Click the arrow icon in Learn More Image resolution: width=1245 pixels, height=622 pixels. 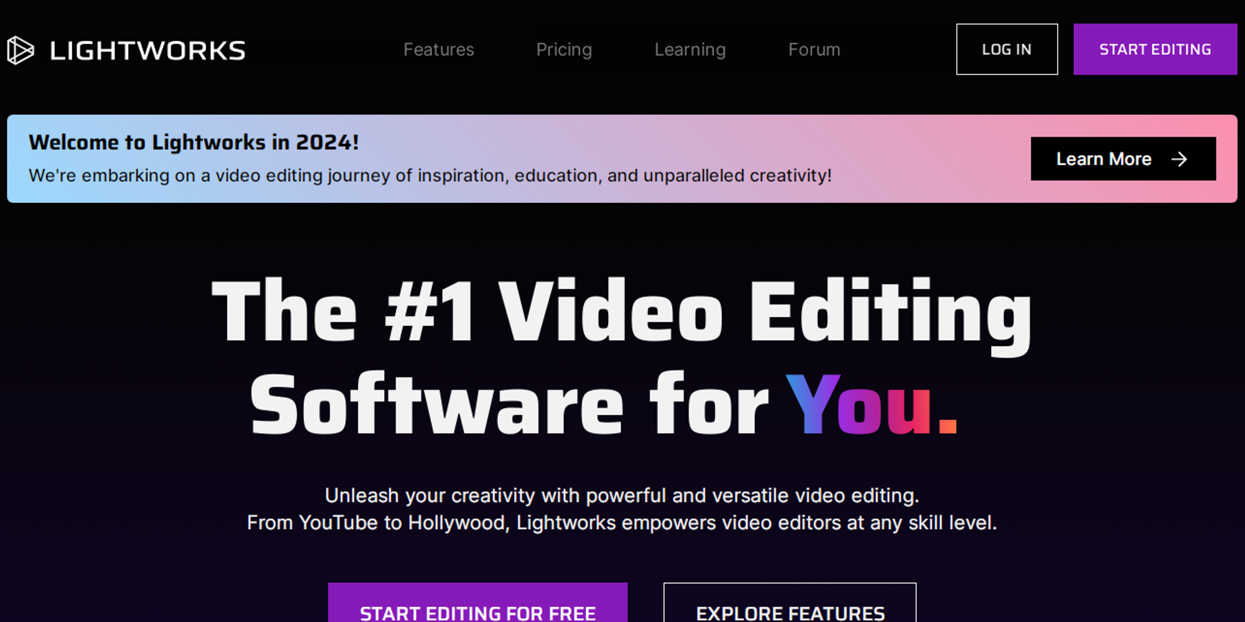[x=1178, y=159]
